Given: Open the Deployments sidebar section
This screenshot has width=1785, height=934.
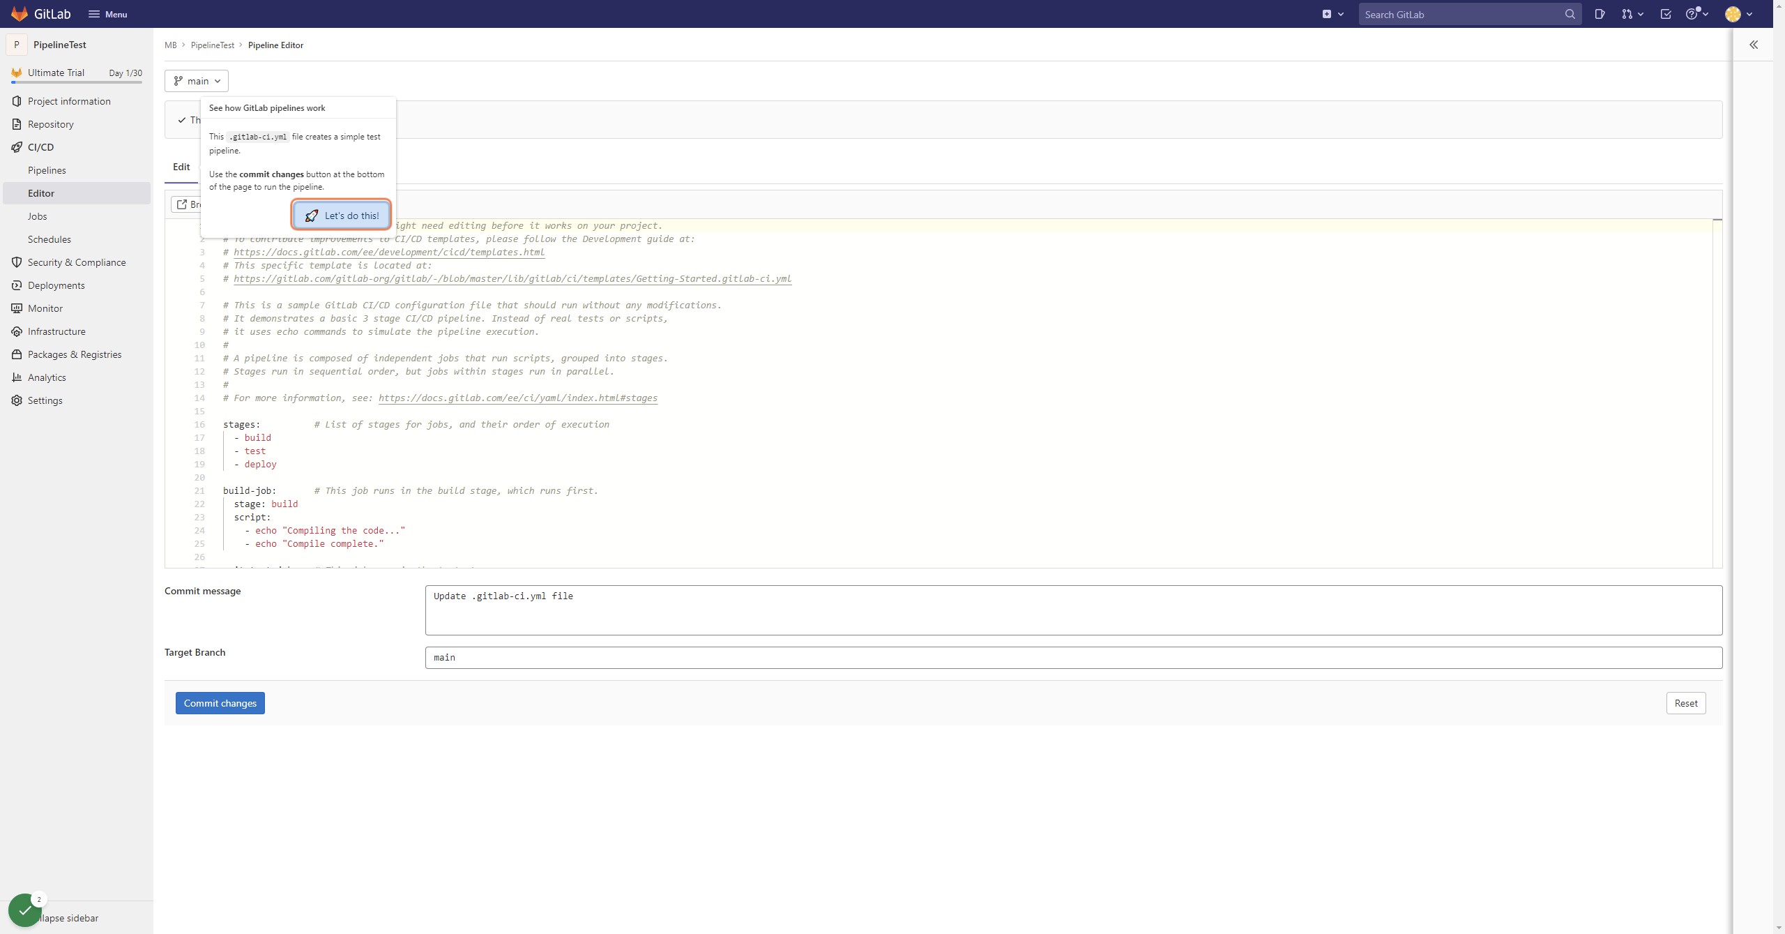Looking at the screenshot, I should (x=77, y=285).
